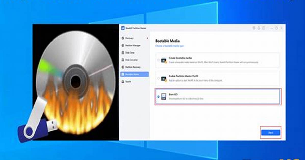Click the 'Enable Partition Master PreOS' title text

(184, 76)
